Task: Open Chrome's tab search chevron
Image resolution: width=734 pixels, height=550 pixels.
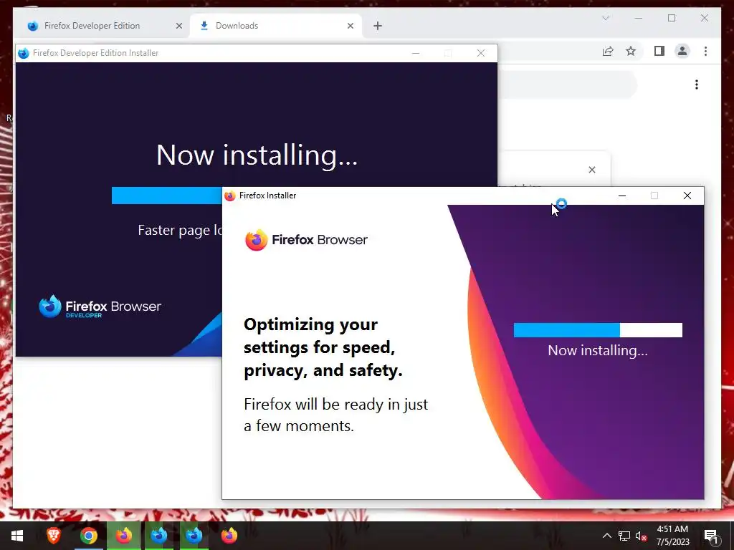Action: (x=605, y=18)
